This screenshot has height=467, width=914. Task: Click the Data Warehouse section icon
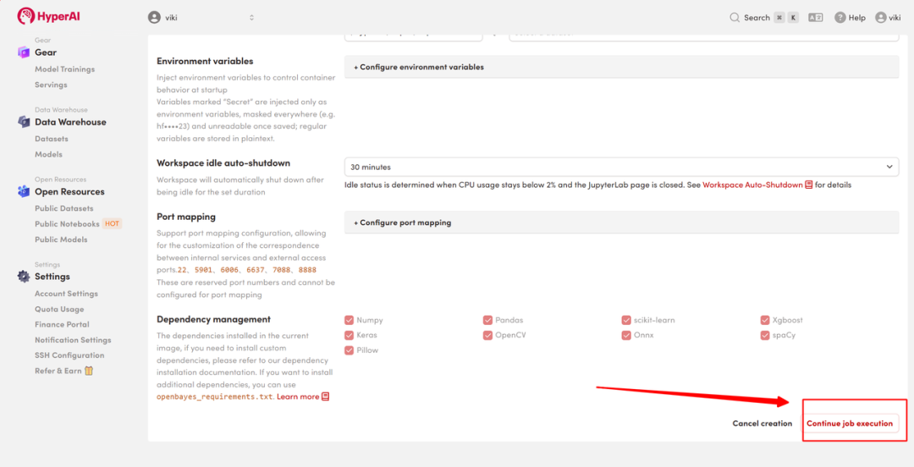point(24,122)
